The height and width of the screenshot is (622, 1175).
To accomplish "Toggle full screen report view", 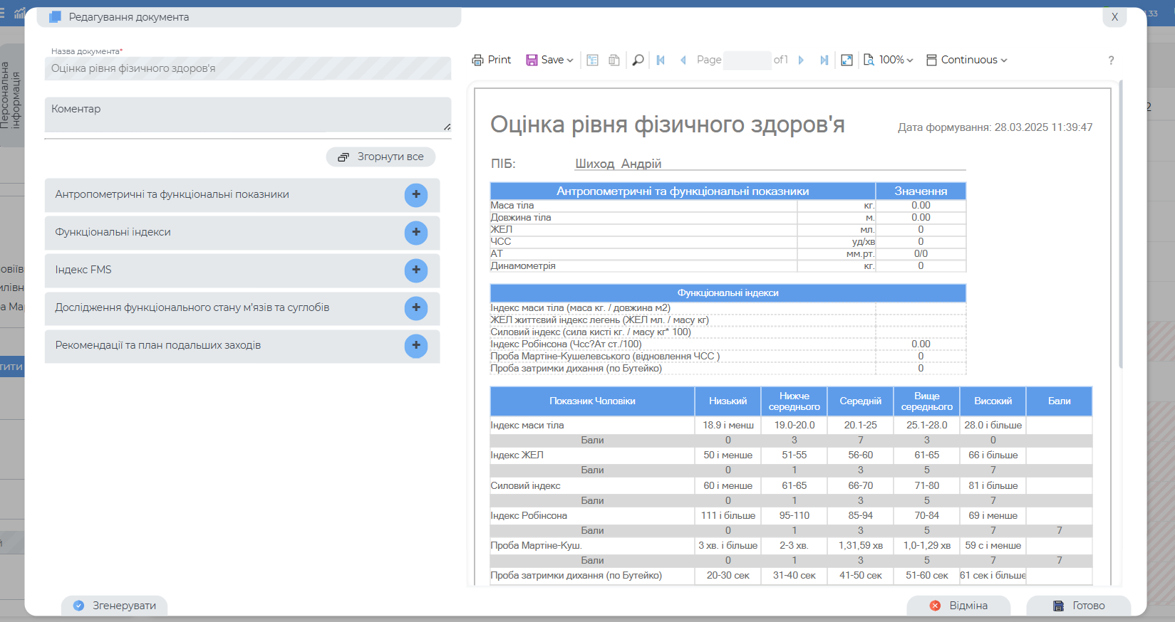I will point(847,60).
